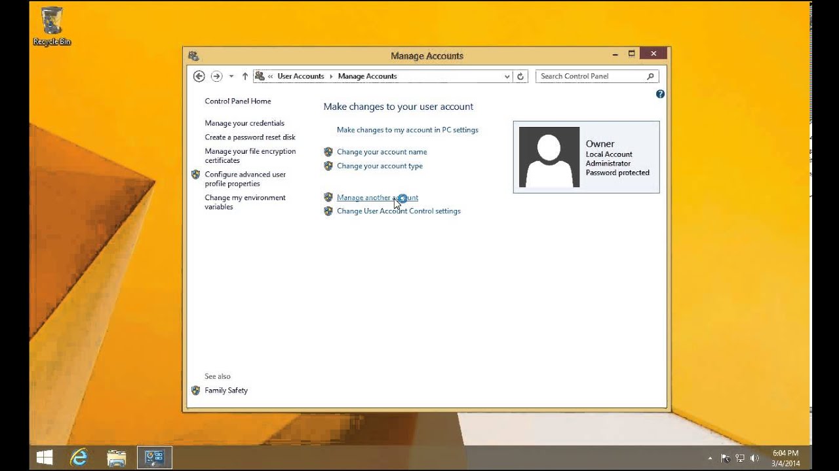The image size is (839, 471).
Task: Open Family Safety link
Action: point(226,391)
